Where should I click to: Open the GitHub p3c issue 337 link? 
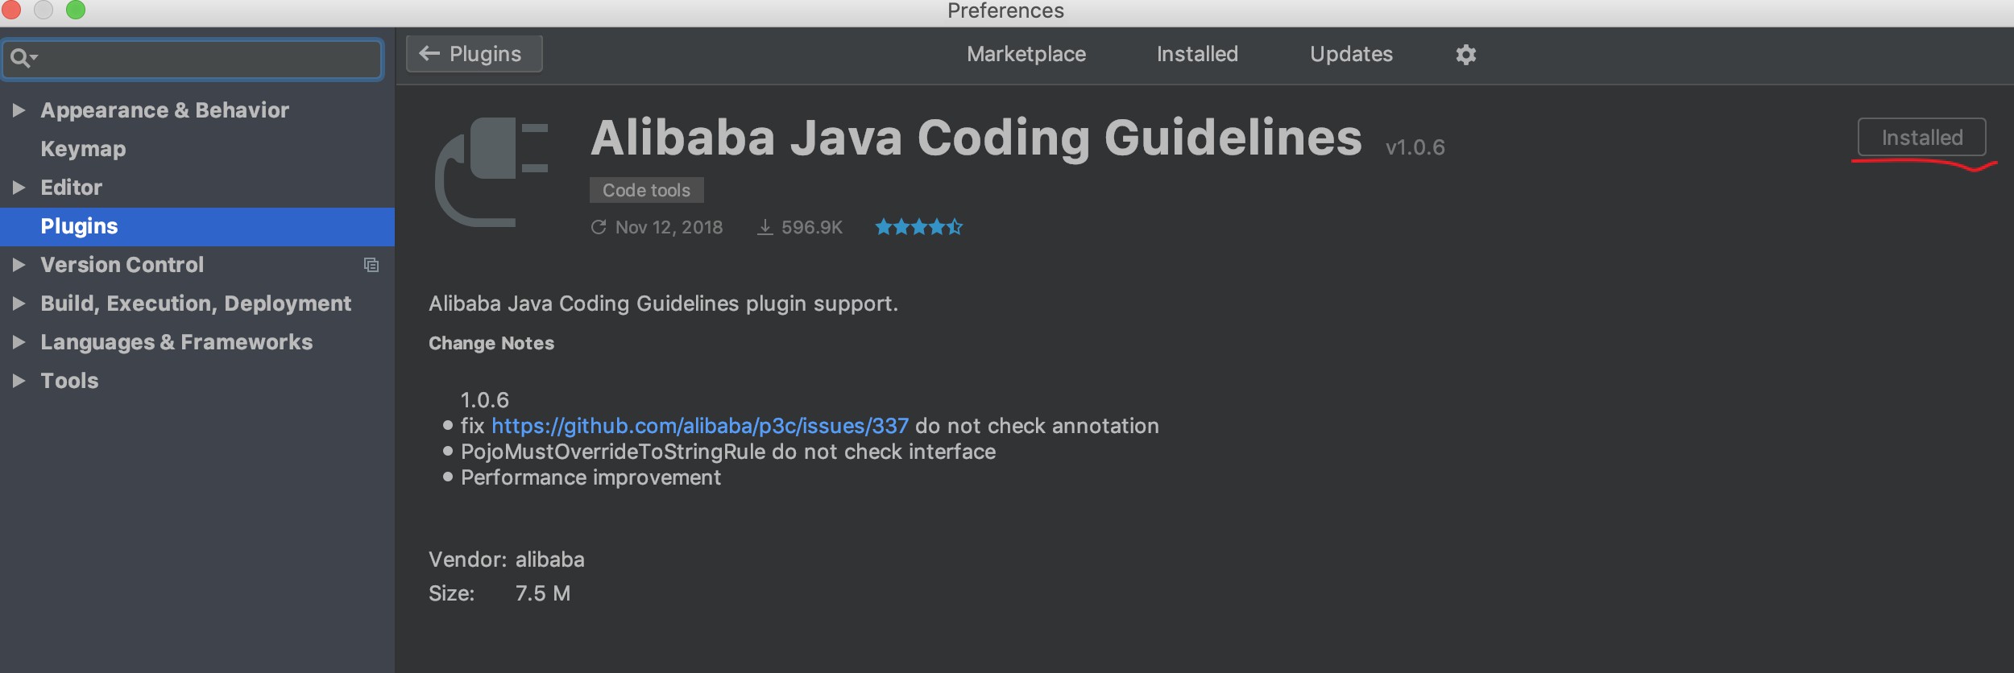[x=699, y=426]
